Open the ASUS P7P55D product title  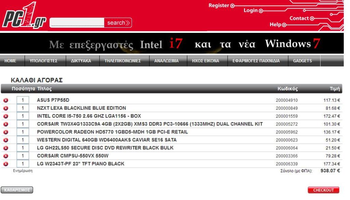[x=53, y=100]
